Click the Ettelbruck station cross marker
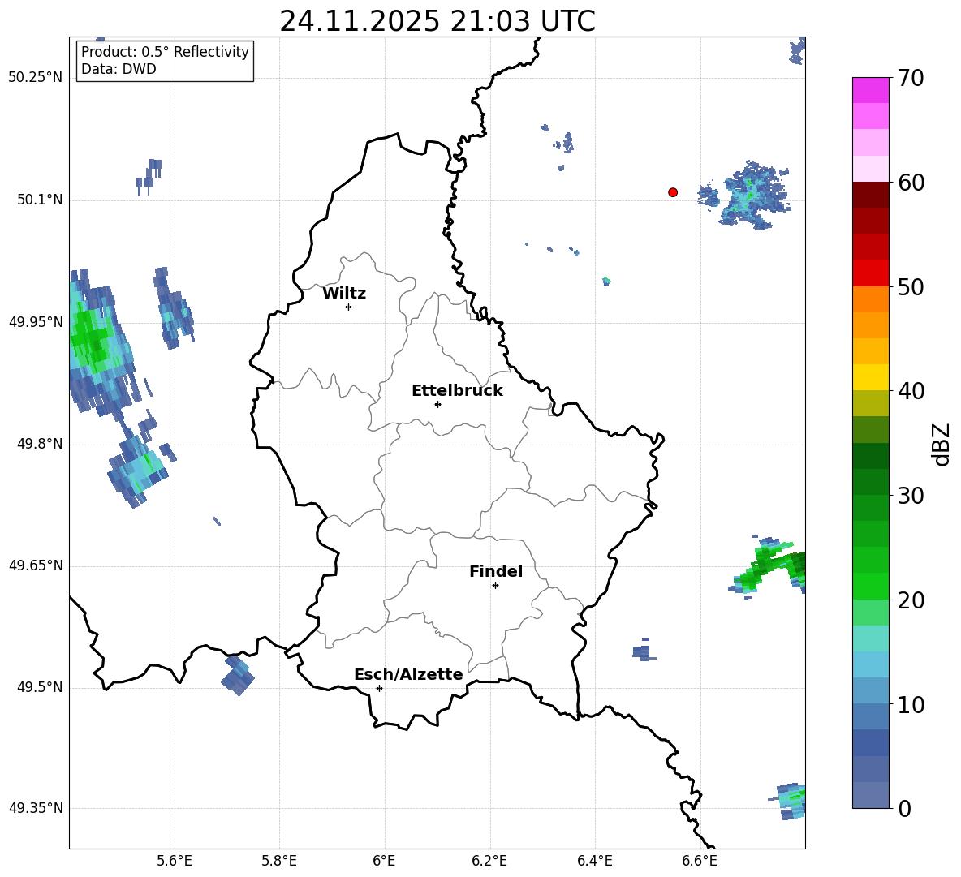961x877 pixels. 437,404
